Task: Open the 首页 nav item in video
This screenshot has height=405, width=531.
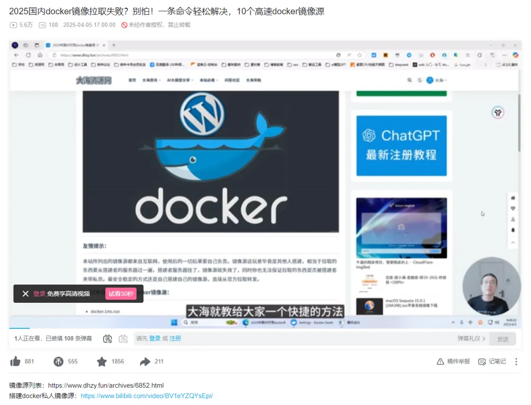Action: [x=132, y=80]
